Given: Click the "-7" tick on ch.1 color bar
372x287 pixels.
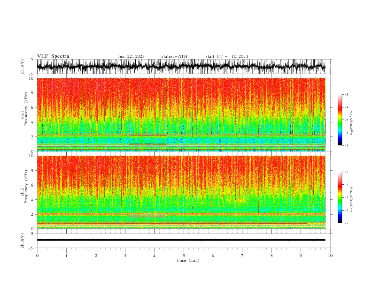Looking at the screenshot, I should click(x=346, y=145).
